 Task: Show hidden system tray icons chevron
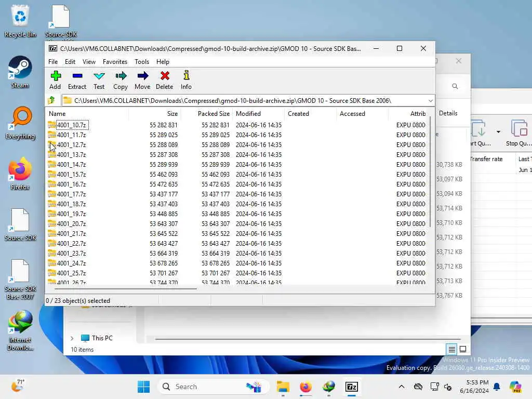pyautogui.click(x=402, y=387)
